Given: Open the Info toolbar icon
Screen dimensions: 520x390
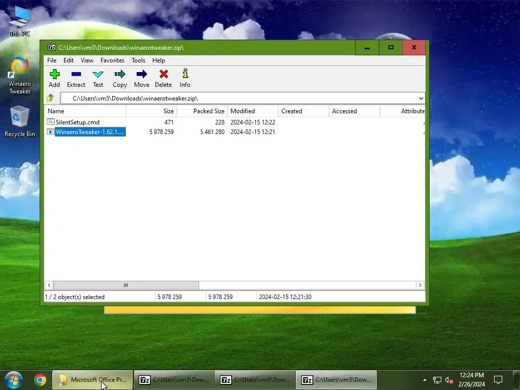Looking at the screenshot, I should 185,78.
